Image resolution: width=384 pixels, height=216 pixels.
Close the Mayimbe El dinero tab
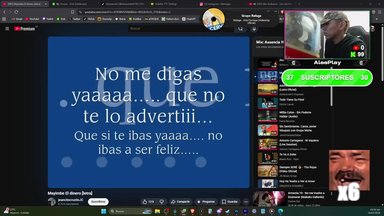click(x=46, y=4)
